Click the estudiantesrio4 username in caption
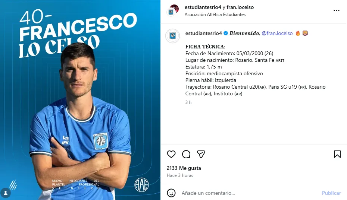The image size is (347, 200). point(204,33)
